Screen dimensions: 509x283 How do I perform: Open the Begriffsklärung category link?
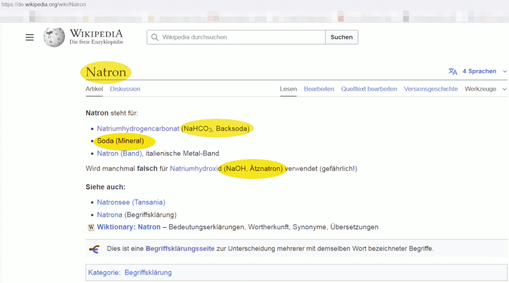[148, 273]
